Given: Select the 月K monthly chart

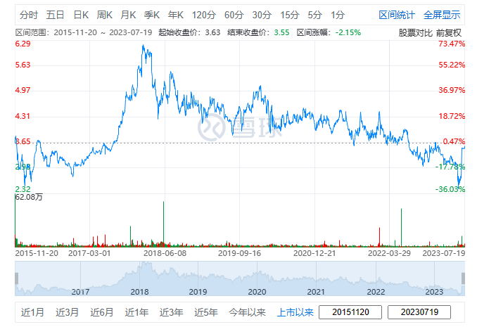Looking at the screenshot, I should 128,14.
